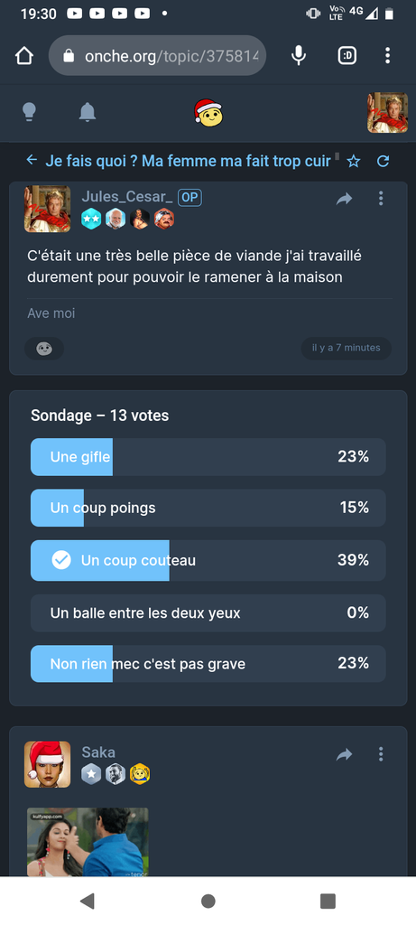
Task: Tap the browser home icon
Action: 24,55
